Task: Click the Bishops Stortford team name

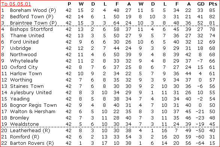Action: 31,29
